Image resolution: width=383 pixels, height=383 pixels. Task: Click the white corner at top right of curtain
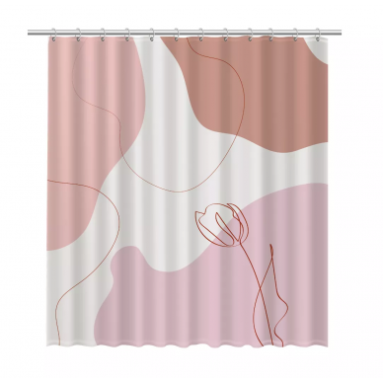318,49
